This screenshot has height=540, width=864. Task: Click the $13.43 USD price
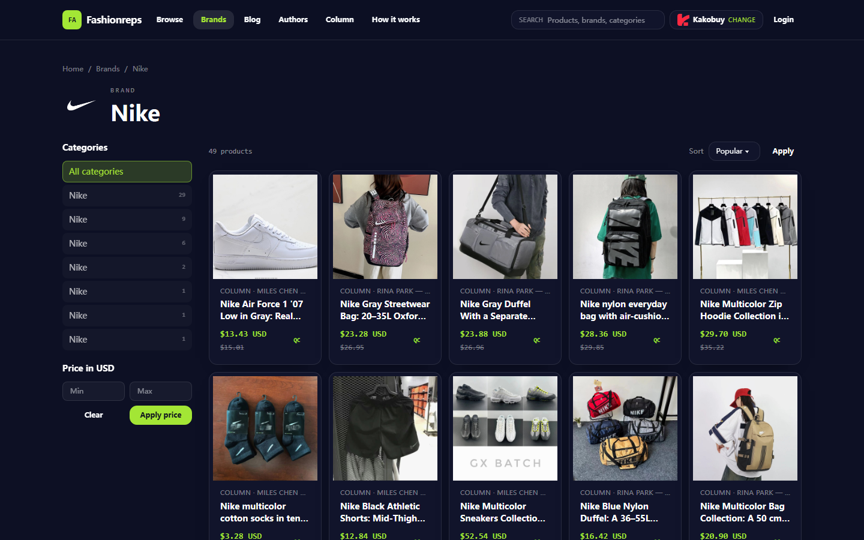[243, 334]
